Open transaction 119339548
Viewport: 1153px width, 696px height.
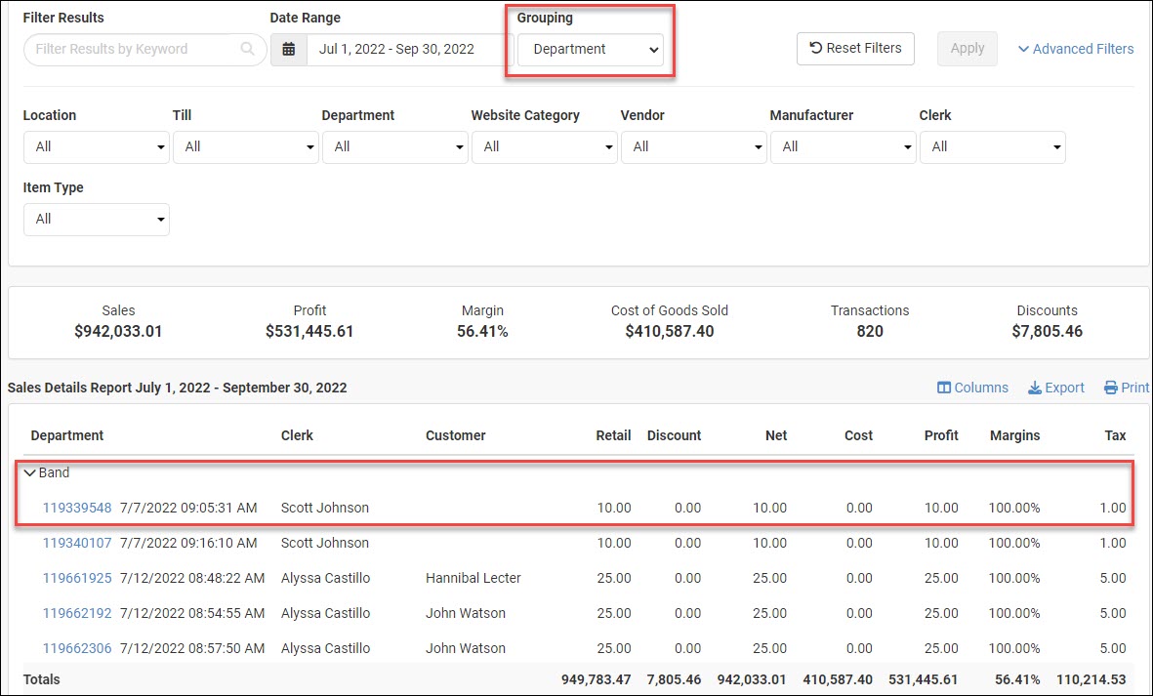(77, 508)
